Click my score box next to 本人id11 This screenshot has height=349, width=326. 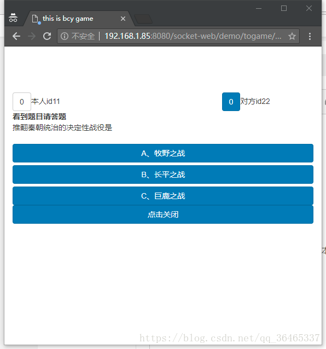(22, 102)
